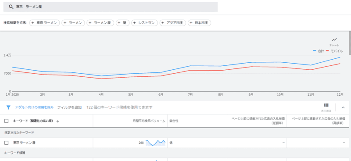
Task: Click フィルタを追加 to add a filter
Action: pyautogui.click(x=69, y=107)
